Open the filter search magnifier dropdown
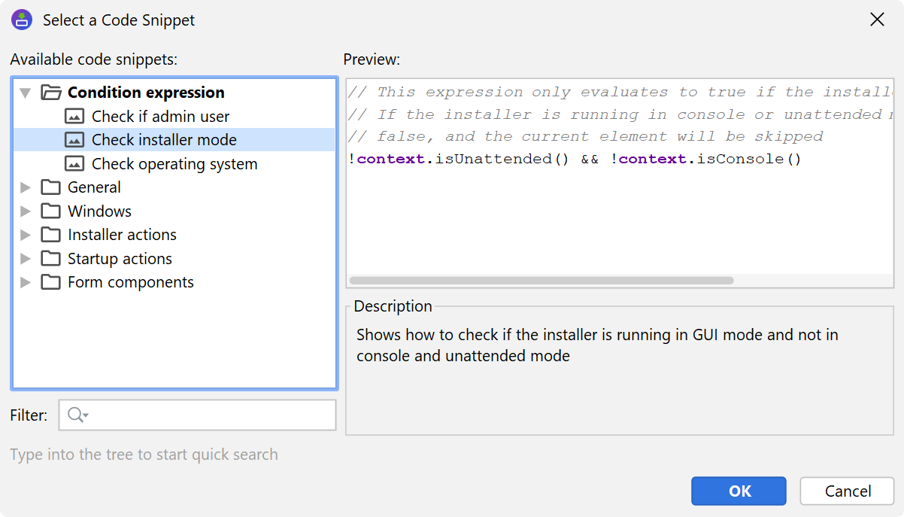 tap(77, 415)
